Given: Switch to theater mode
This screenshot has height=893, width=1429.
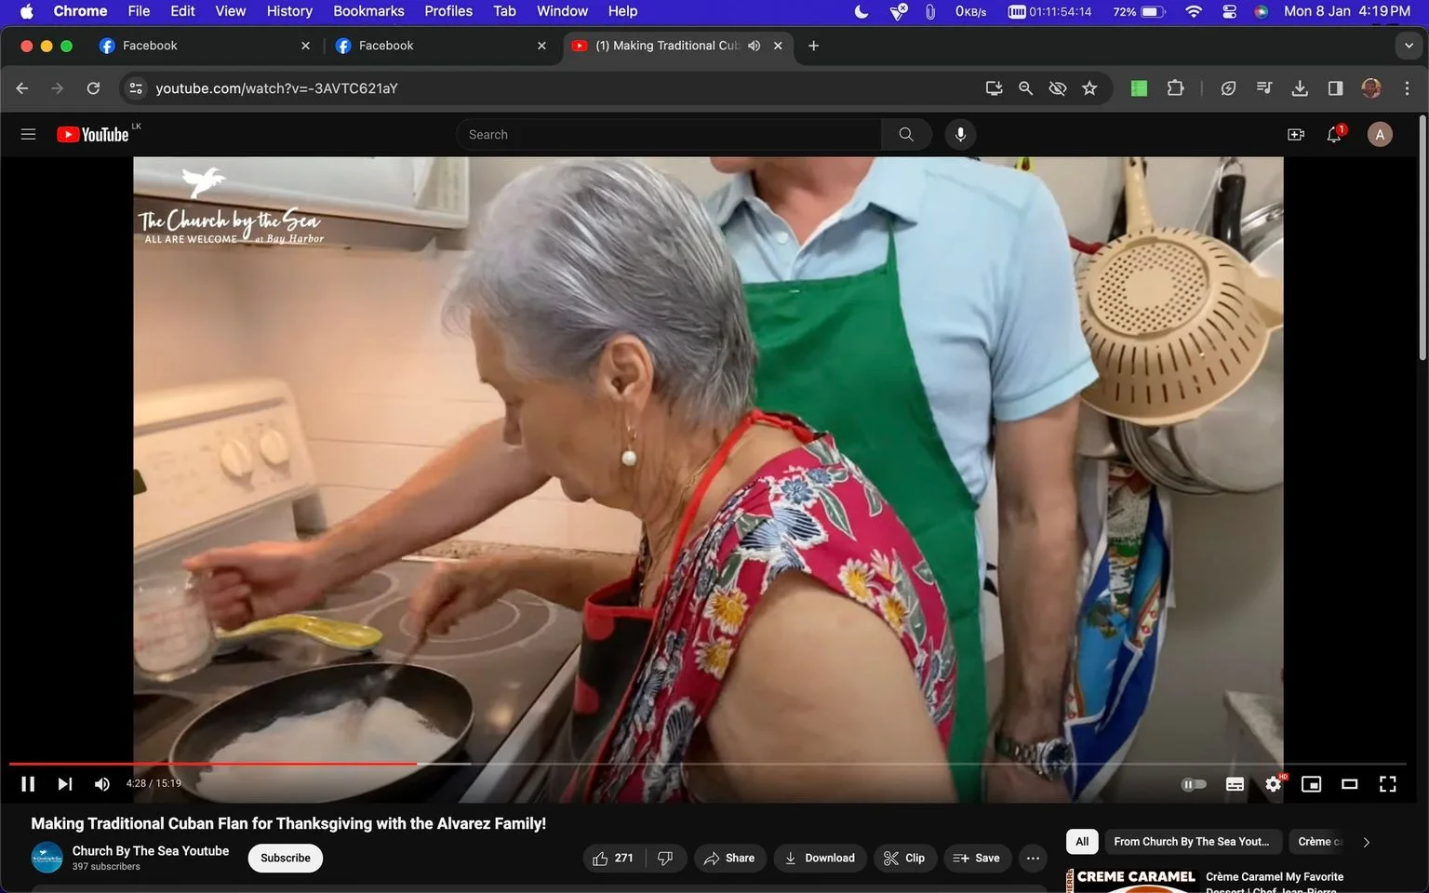Looking at the screenshot, I should 1349,784.
